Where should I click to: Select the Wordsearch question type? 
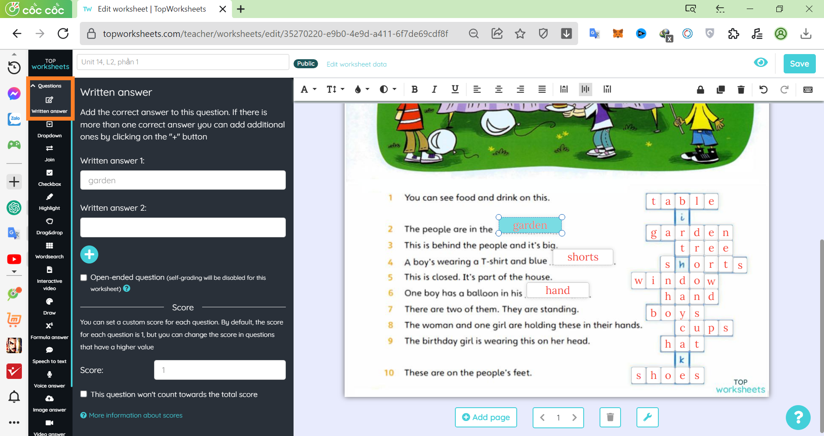pos(49,250)
